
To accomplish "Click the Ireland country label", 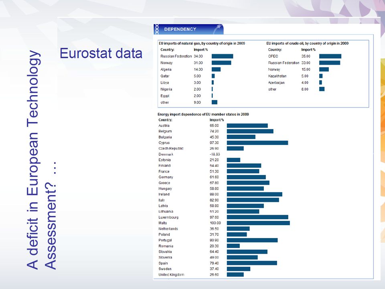I will [x=164, y=194].
